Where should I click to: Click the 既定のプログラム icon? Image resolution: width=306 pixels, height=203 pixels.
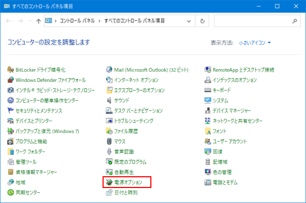[109, 162]
